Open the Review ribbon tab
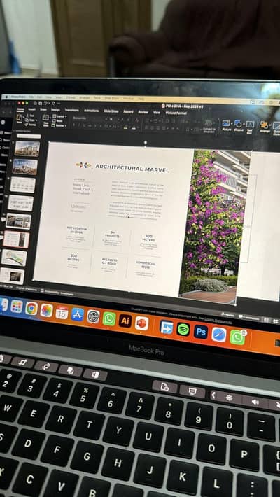 143,111
